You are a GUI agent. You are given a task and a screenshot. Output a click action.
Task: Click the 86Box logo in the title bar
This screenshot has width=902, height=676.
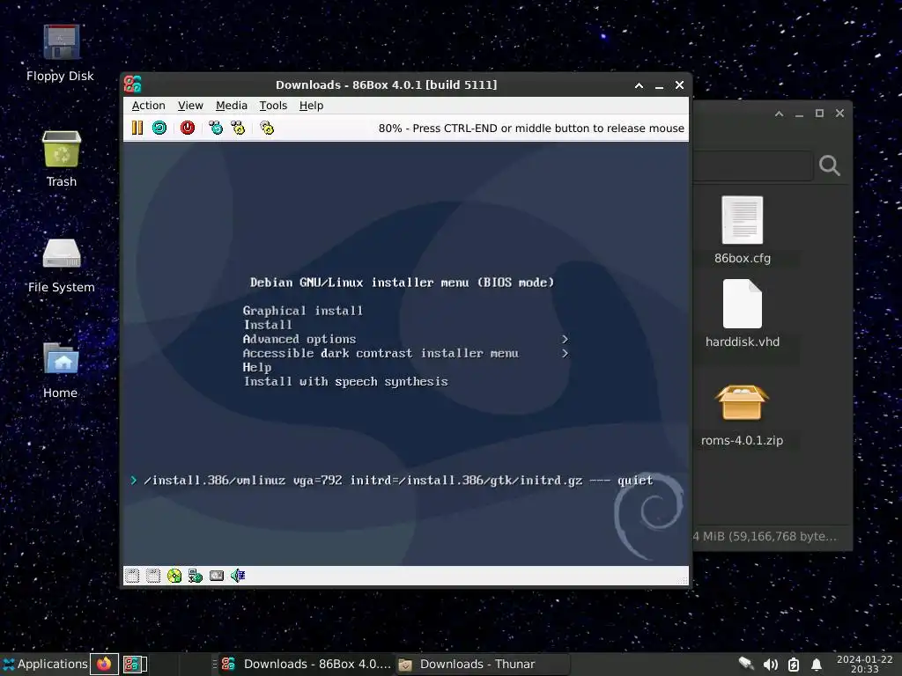coord(133,84)
